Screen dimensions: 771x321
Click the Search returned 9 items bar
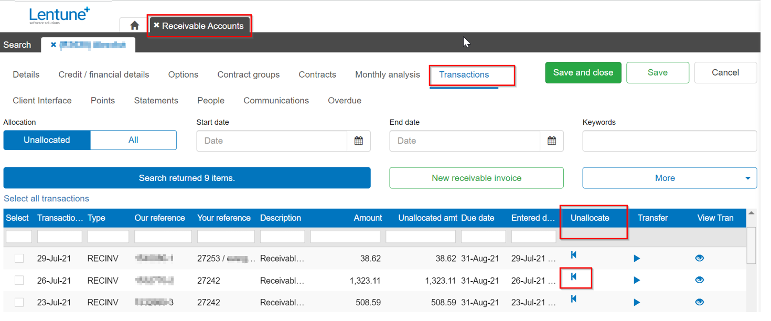(187, 178)
